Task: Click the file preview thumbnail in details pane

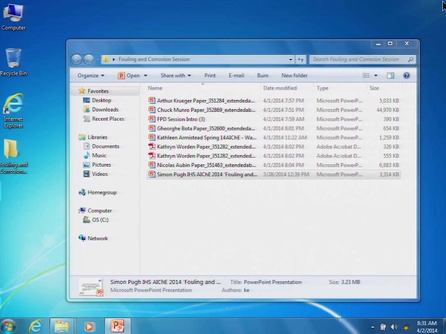Action: point(91,287)
